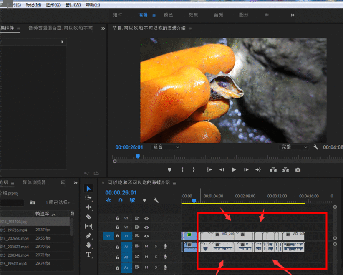Viewport: 343px width, 275px height.
Task: Expand the workspace overflow chevron after 库
Action: point(293,15)
